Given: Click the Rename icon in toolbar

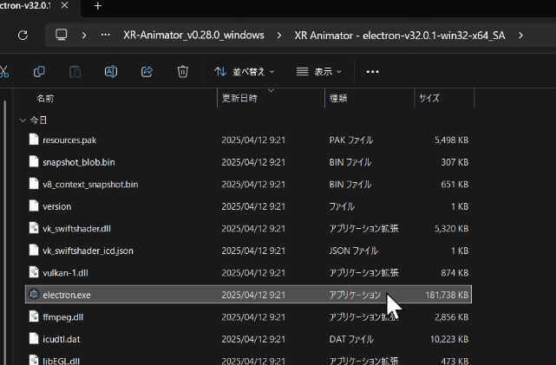Looking at the screenshot, I should [x=111, y=71].
